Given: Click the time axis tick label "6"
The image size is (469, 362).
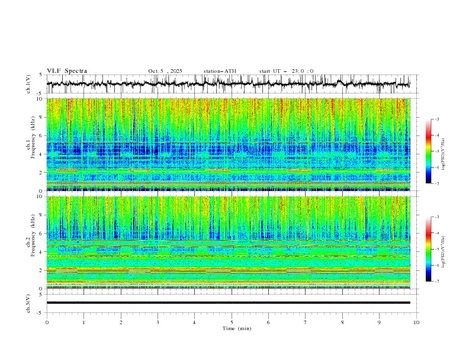Looking at the screenshot, I should pos(268,322).
